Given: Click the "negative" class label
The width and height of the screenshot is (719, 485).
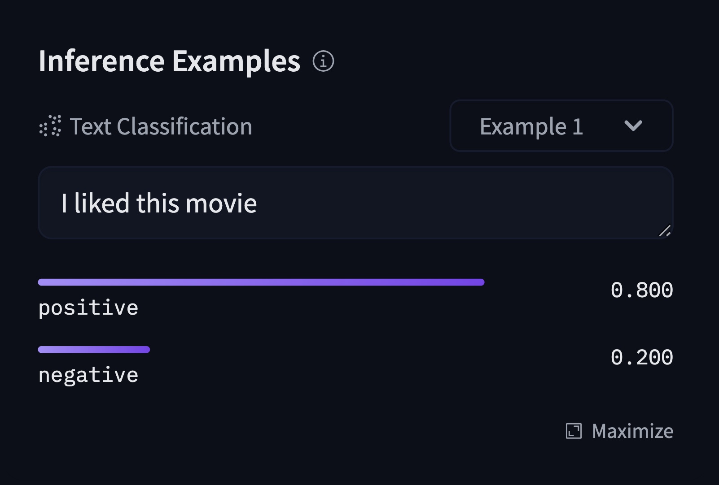Looking at the screenshot, I should pos(88,375).
